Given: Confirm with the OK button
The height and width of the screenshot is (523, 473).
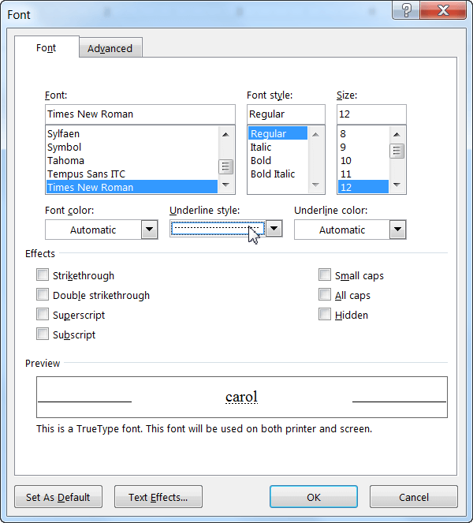Looking at the screenshot, I should coord(314,497).
